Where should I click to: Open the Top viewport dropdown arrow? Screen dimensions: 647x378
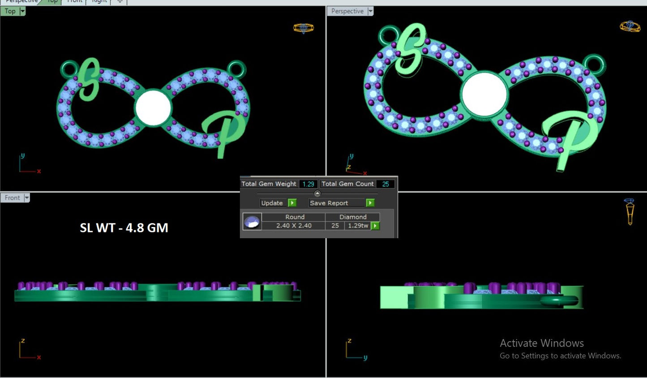coord(22,11)
